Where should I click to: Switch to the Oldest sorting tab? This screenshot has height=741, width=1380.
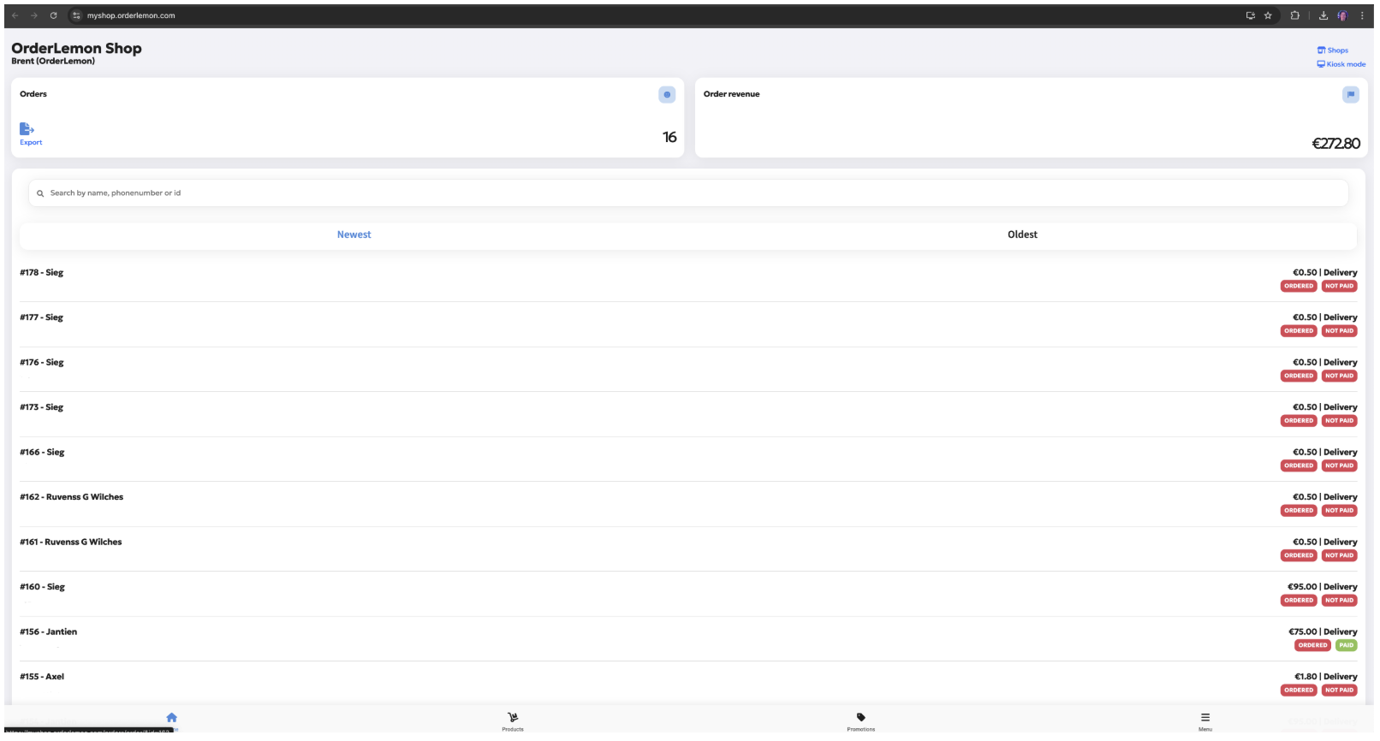click(x=1022, y=234)
